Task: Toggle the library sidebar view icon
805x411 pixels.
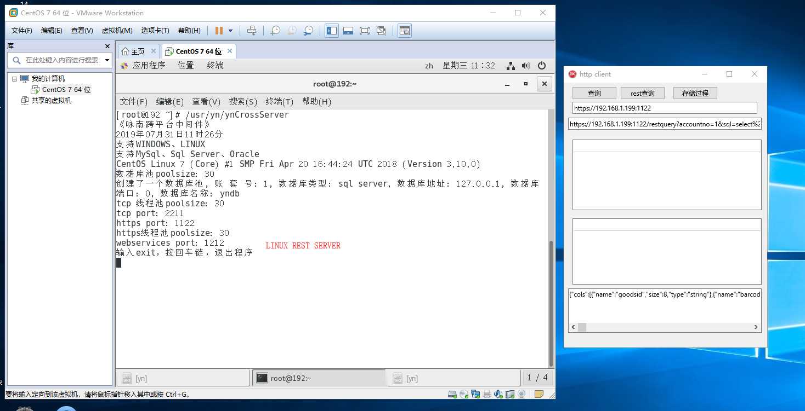Action: point(332,31)
